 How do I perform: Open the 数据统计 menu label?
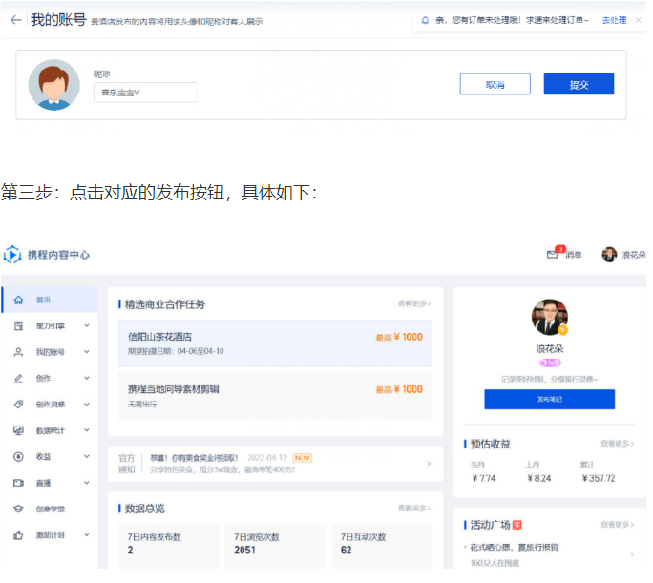[50, 430]
